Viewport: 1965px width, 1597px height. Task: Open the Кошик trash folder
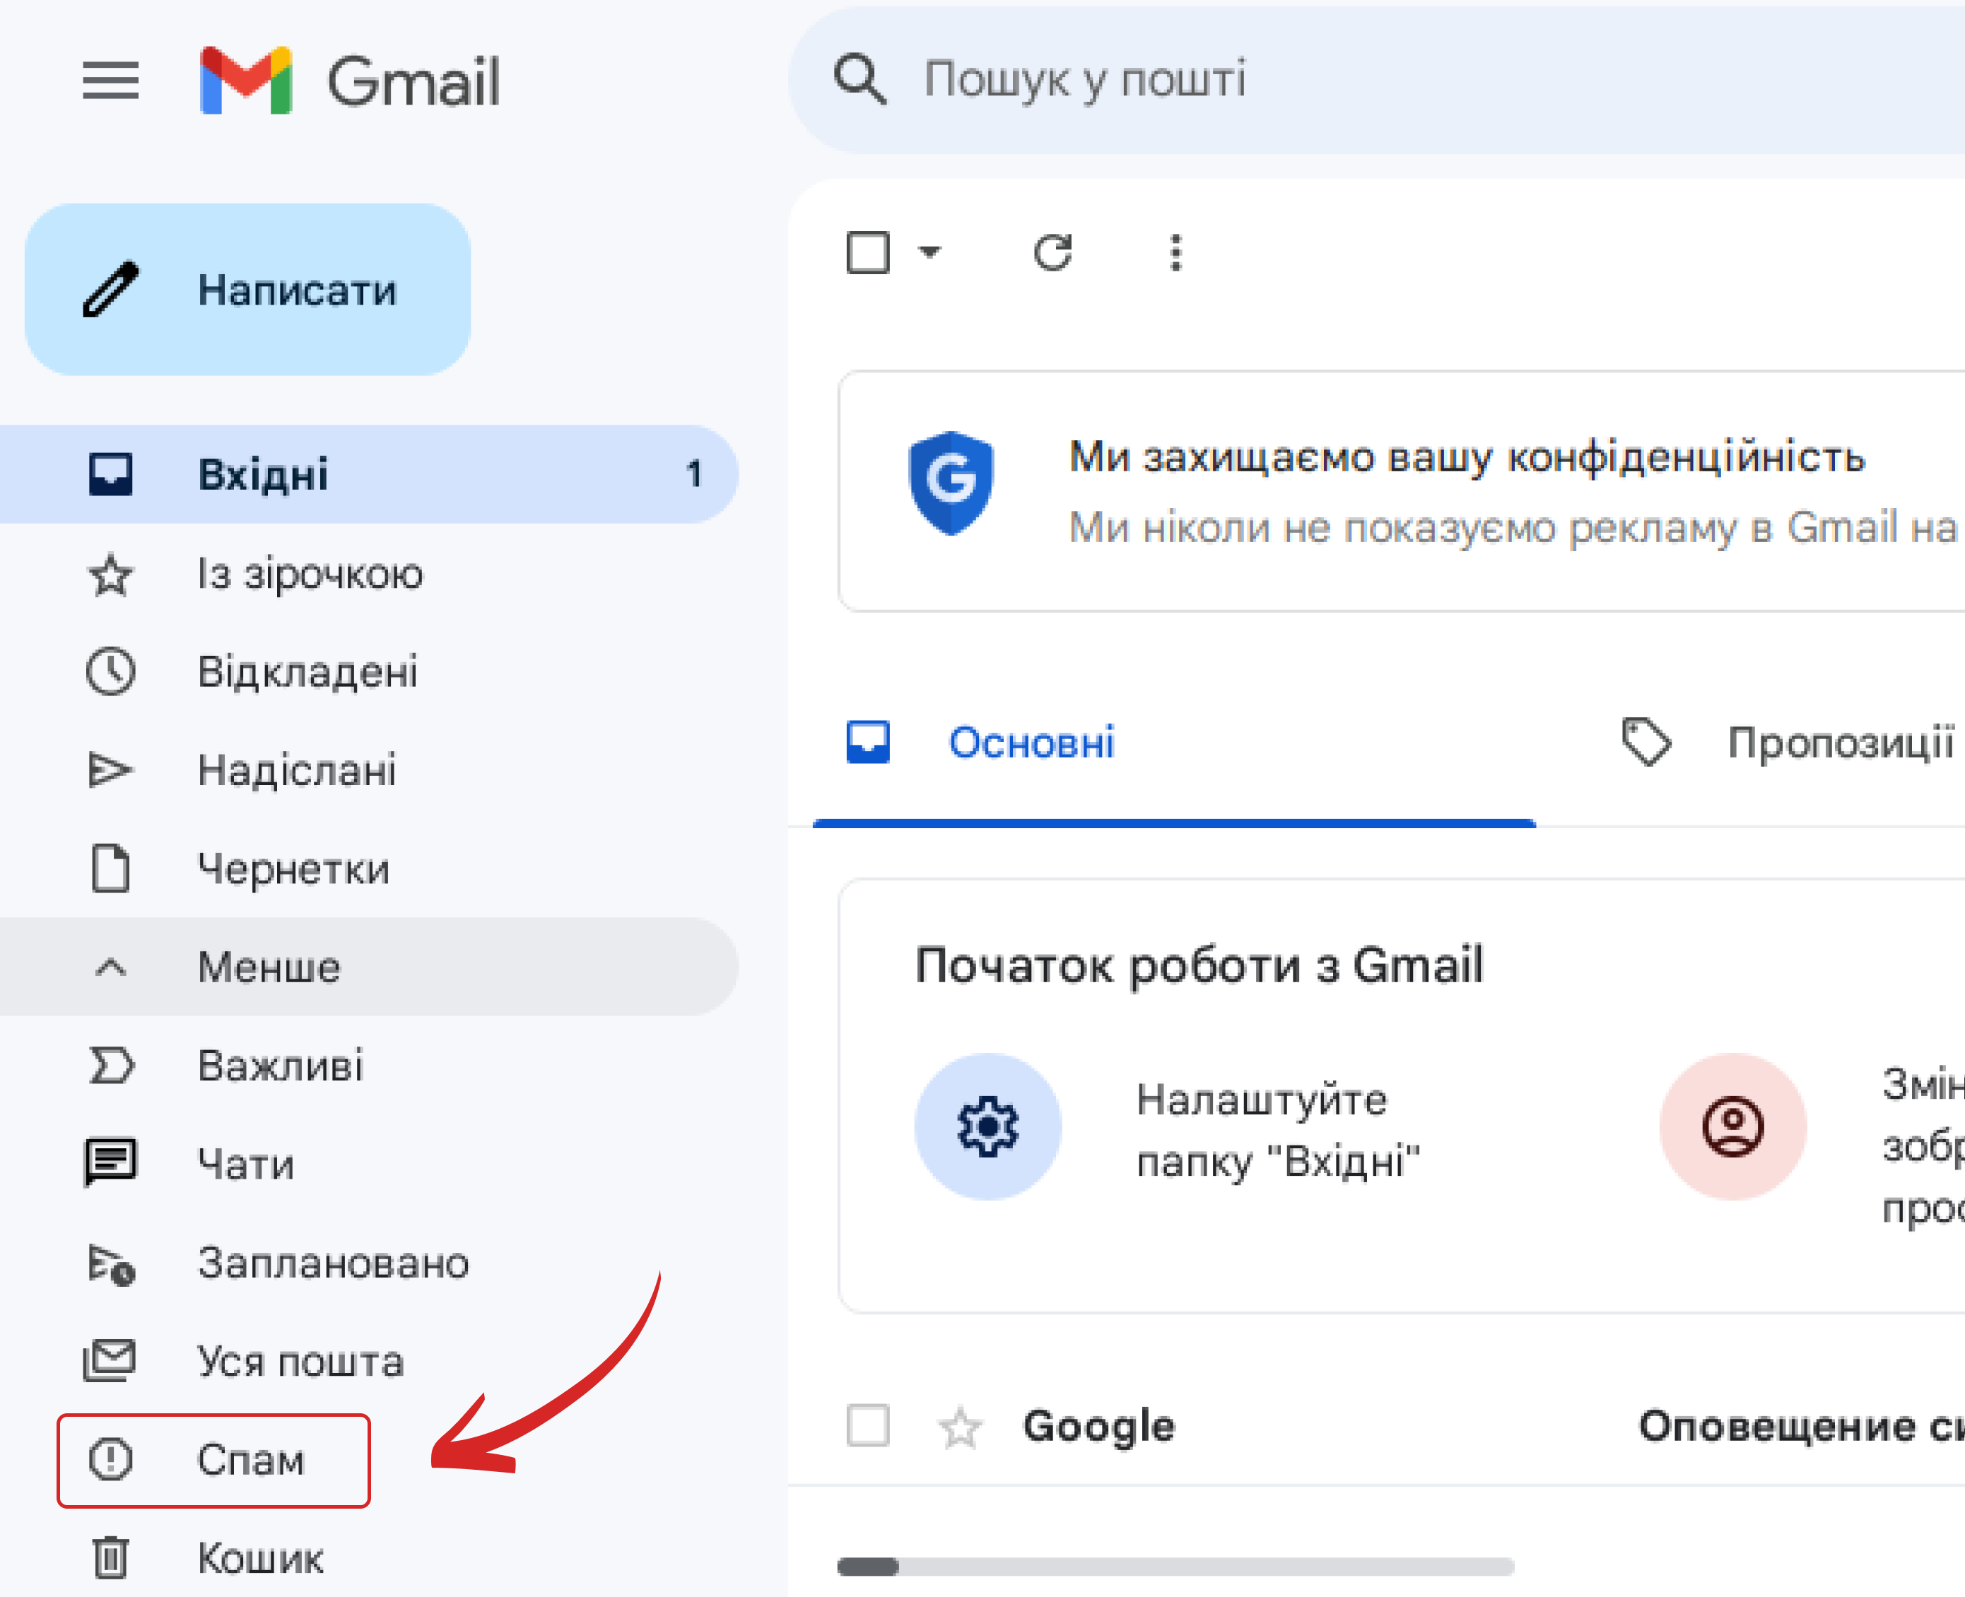260,1558
